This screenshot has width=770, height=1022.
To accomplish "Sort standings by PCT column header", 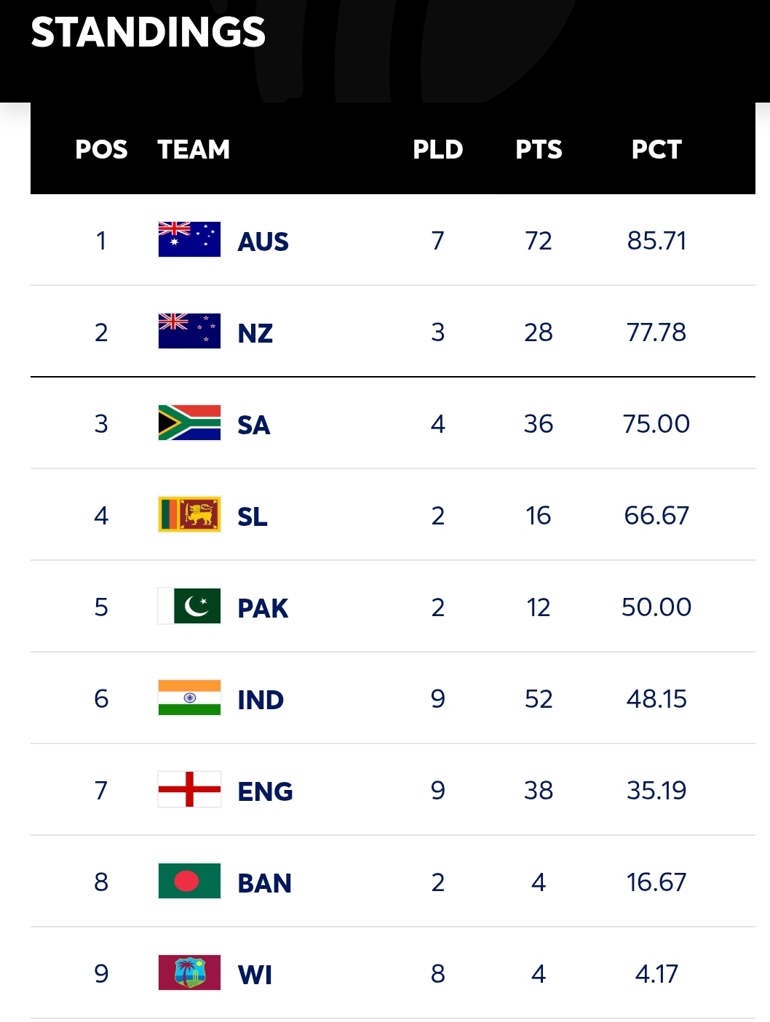I will (656, 149).
